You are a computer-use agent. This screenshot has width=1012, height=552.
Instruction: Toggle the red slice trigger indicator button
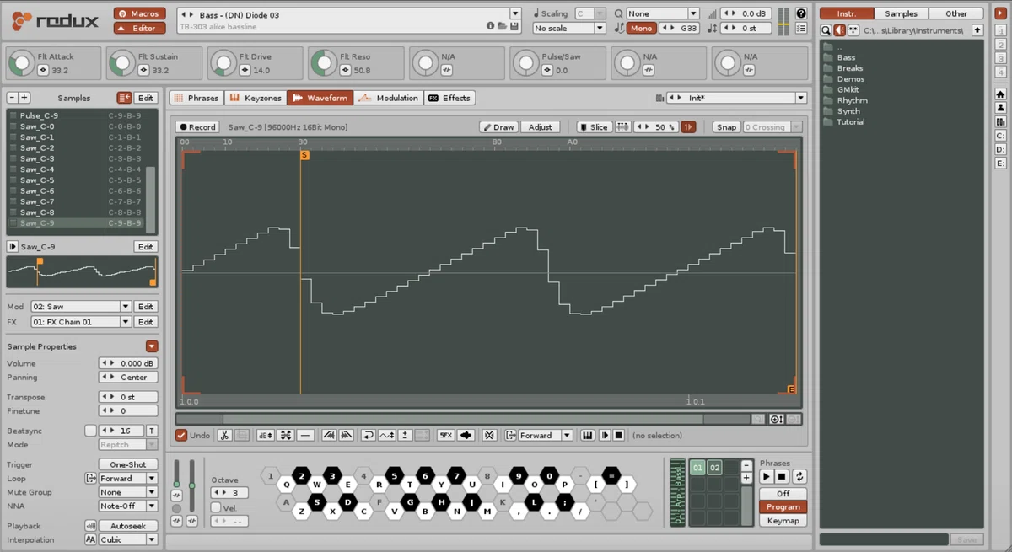tap(688, 127)
